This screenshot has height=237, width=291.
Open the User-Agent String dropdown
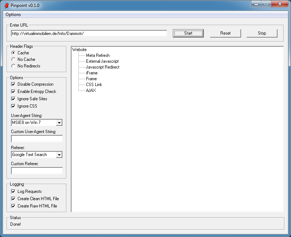pos(59,123)
